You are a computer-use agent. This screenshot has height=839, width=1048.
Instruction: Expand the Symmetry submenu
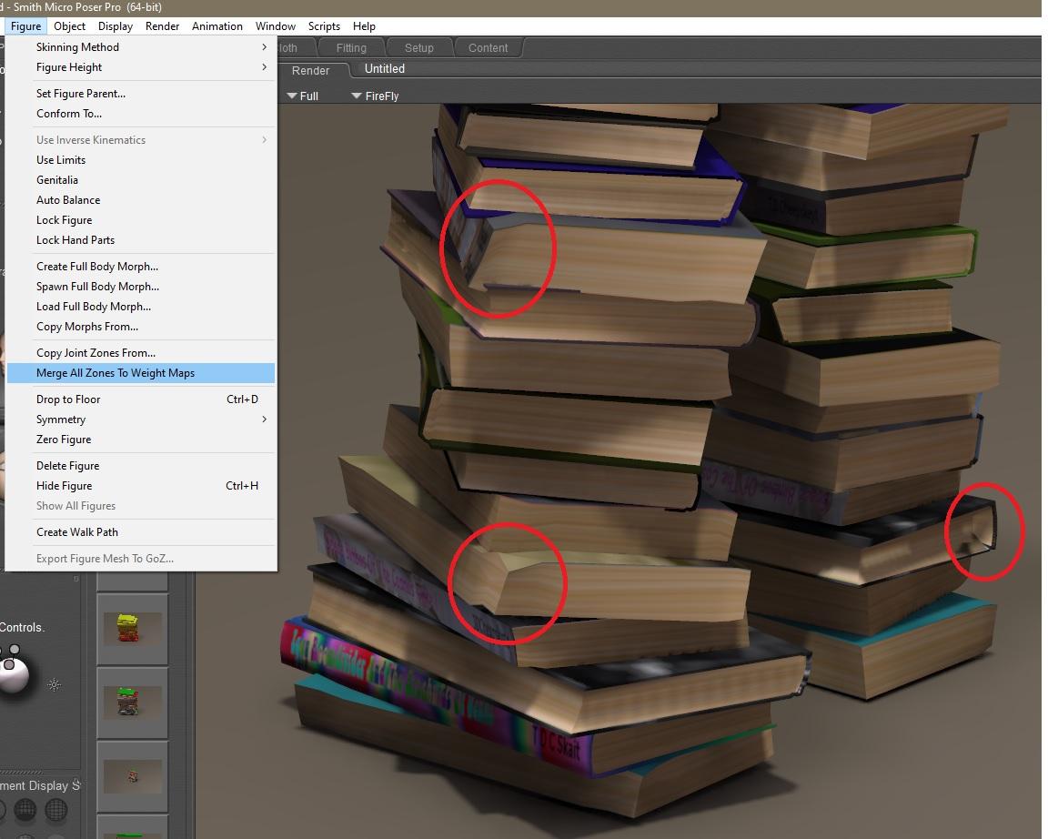point(141,419)
